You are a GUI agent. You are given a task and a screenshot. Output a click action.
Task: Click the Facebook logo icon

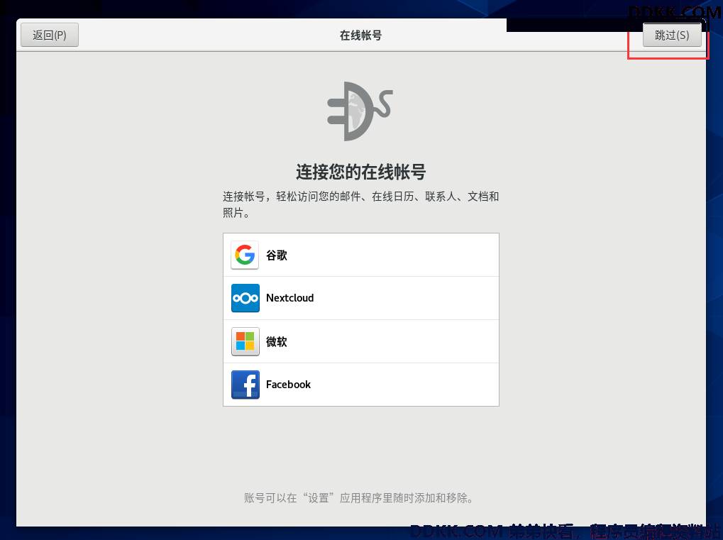pos(245,385)
